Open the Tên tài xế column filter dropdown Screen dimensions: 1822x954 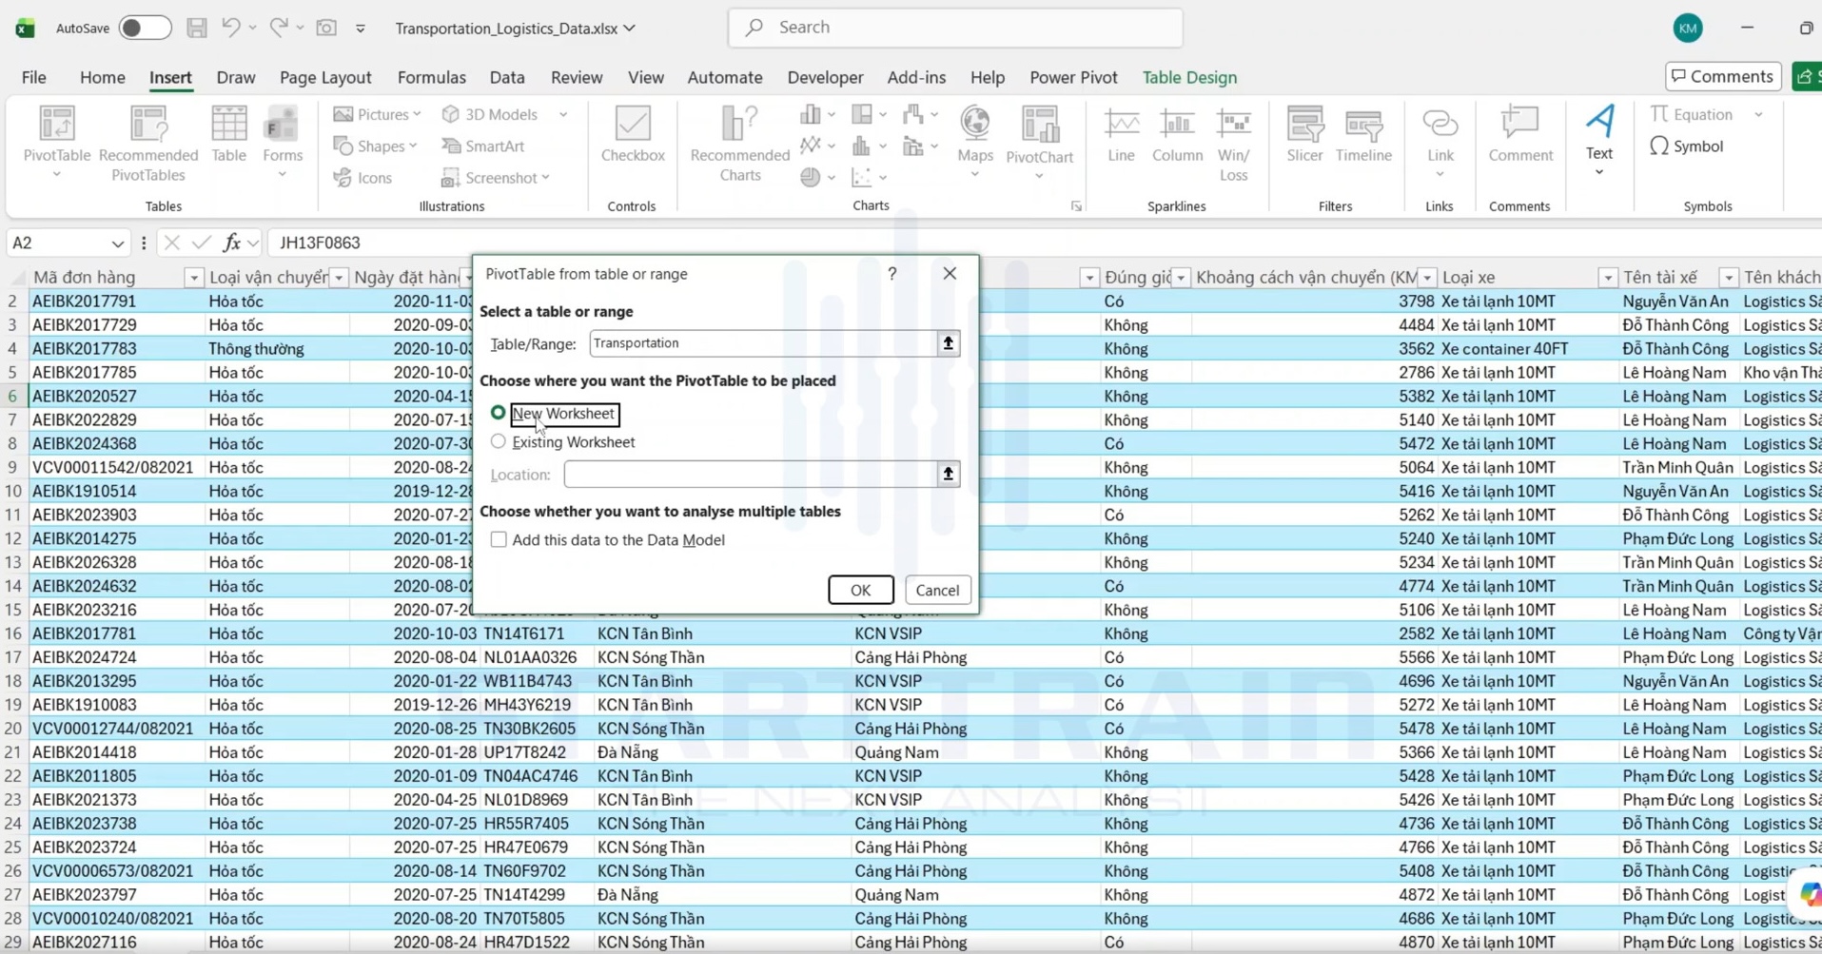[x=1728, y=278]
